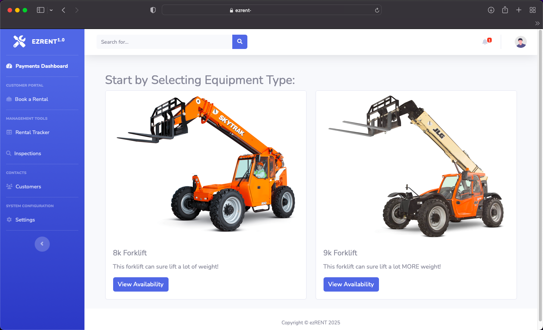The image size is (543, 330).
Task: Click the EZRENT wrench logo icon
Action: click(x=19, y=41)
